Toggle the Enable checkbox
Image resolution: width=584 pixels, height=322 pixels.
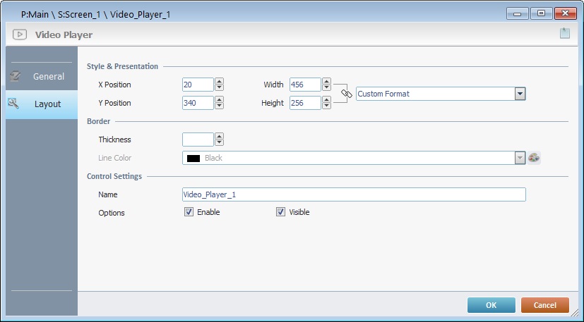[189, 212]
